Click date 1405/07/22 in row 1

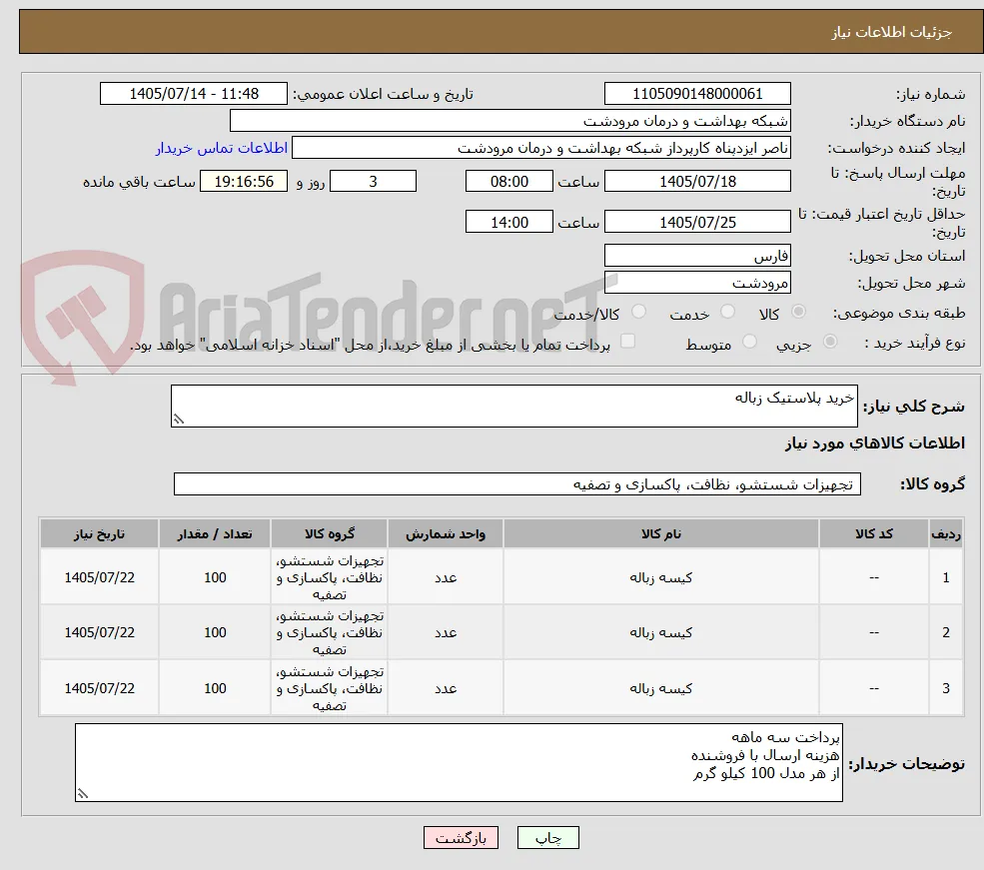coord(99,577)
